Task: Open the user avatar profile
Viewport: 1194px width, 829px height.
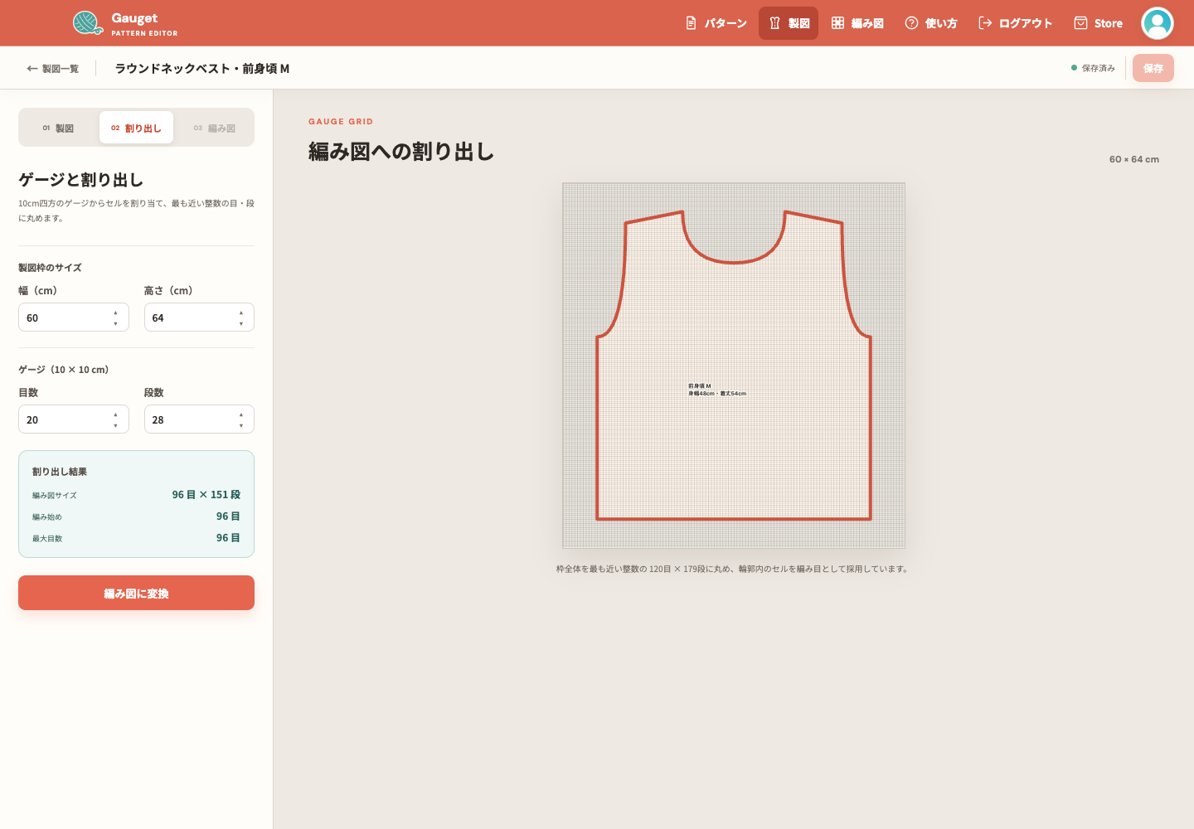Action: click(x=1157, y=23)
